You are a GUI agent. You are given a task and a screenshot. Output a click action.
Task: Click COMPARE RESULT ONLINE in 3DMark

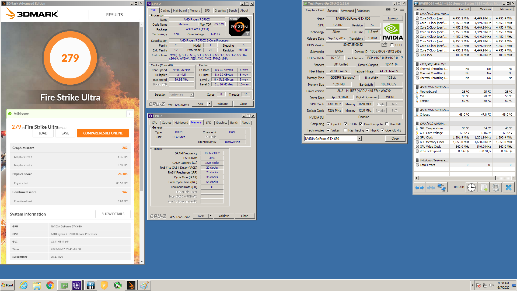tap(103, 133)
